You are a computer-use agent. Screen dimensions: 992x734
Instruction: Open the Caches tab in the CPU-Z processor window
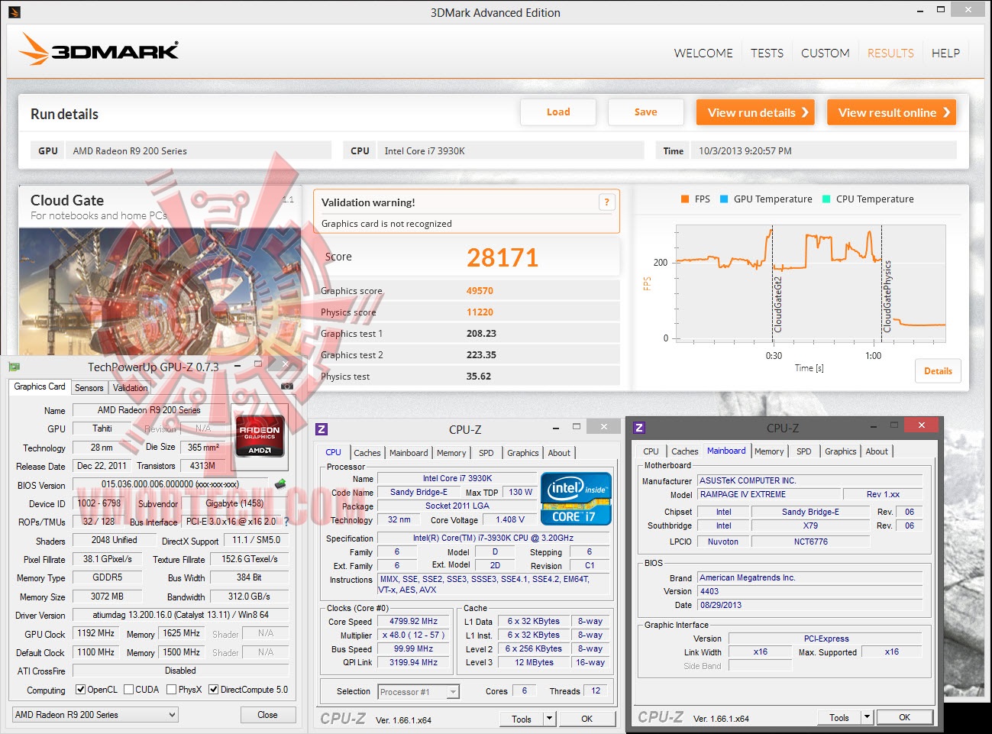pos(367,453)
